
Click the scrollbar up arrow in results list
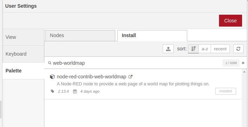coord(245,72)
